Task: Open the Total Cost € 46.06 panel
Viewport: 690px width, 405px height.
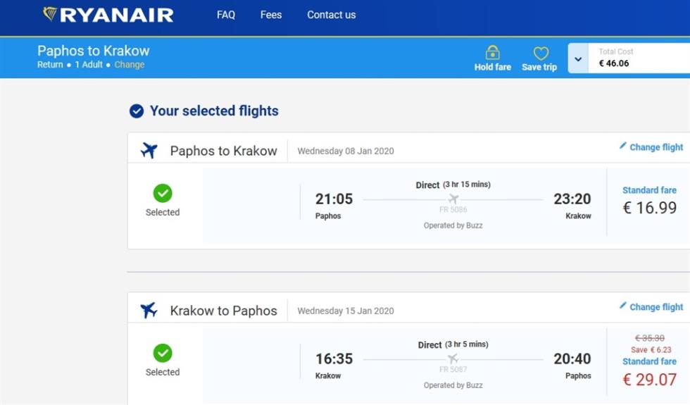Action: (639, 58)
